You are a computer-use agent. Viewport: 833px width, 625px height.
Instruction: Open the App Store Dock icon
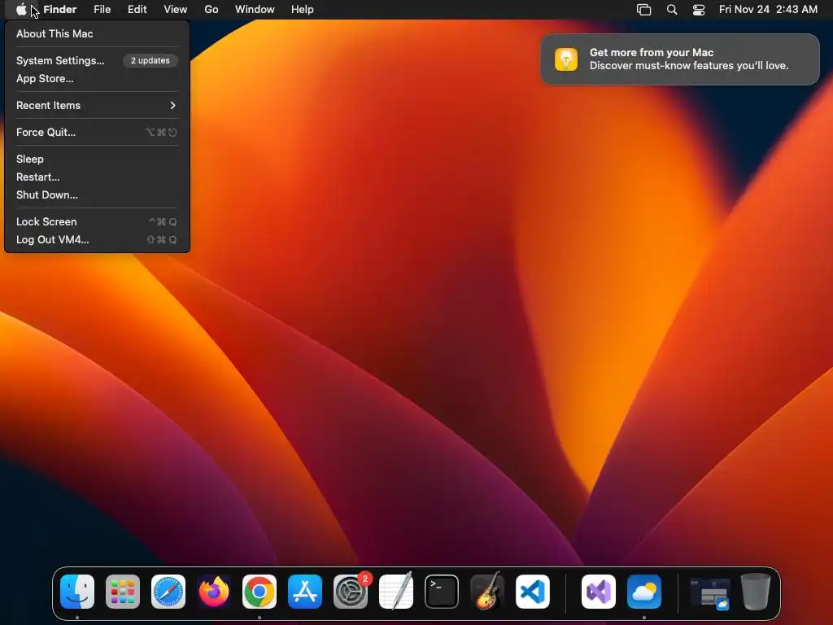tap(305, 592)
